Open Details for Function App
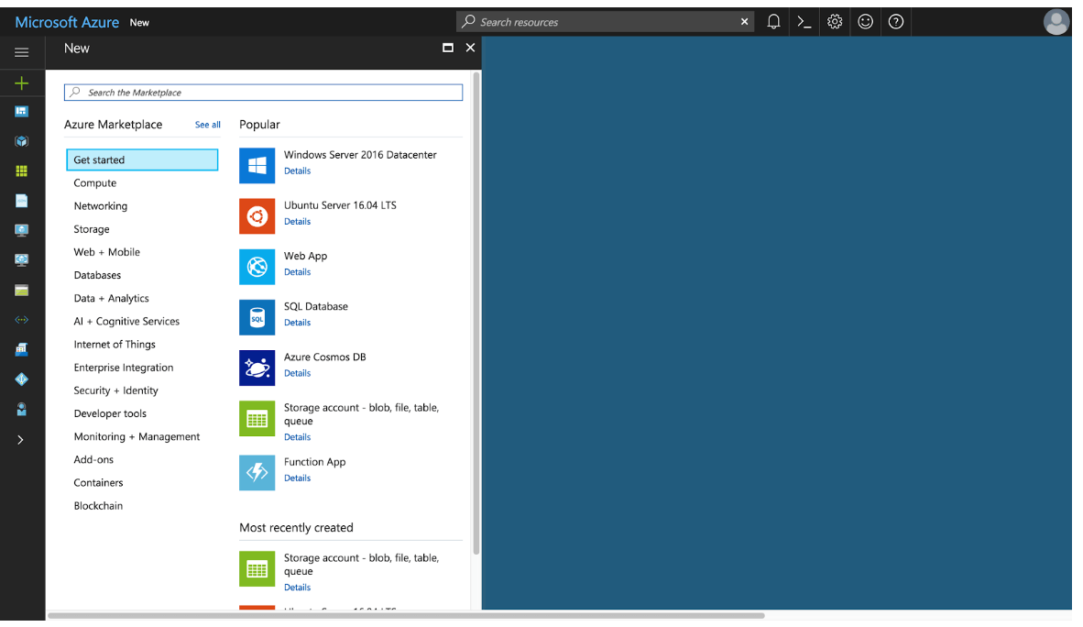The height and width of the screenshot is (627, 1083). point(297,478)
